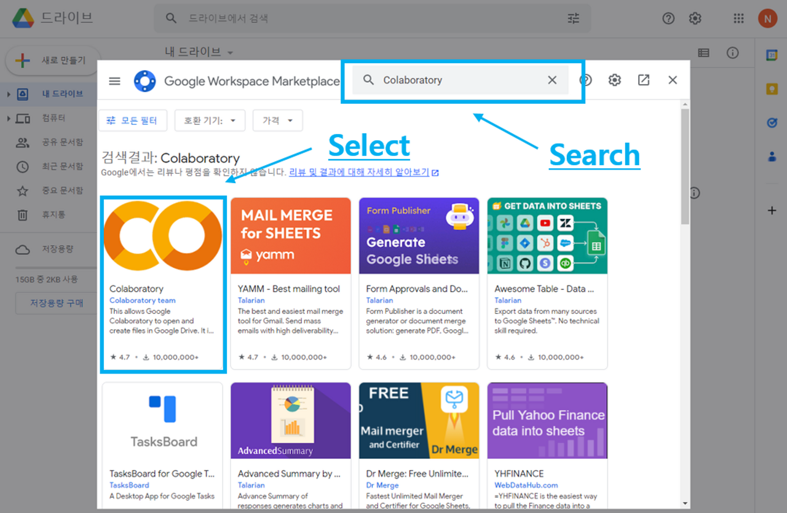Open Dr Merge developer link
The width and height of the screenshot is (787, 513).
[x=382, y=485]
